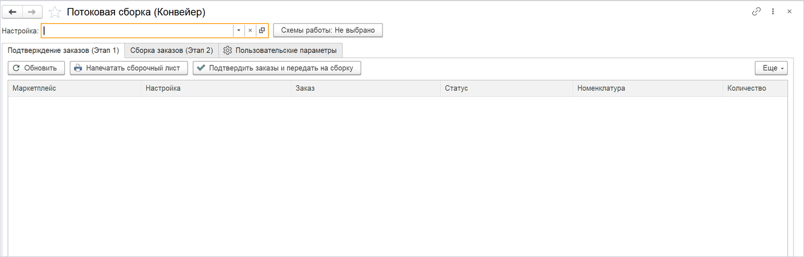Close the Потоковая сборка form
Image resolution: width=804 pixels, height=257 pixels.
pos(789,12)
